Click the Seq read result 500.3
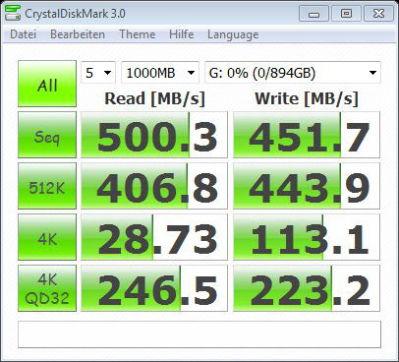399x362 pixels. pyautogui.click(x=154, y=135)
